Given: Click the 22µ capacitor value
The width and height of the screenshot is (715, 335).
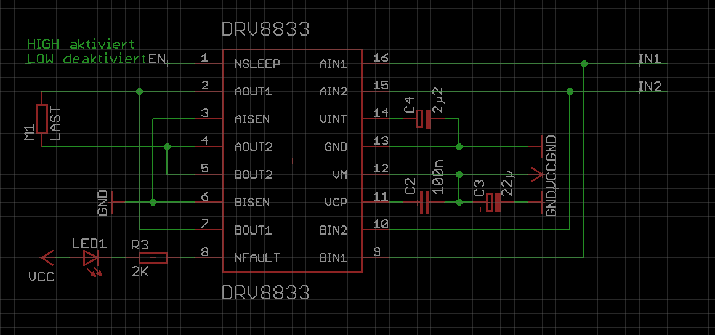Looking at the screenshot, I should pyautogui.click(x=507, y=184).
